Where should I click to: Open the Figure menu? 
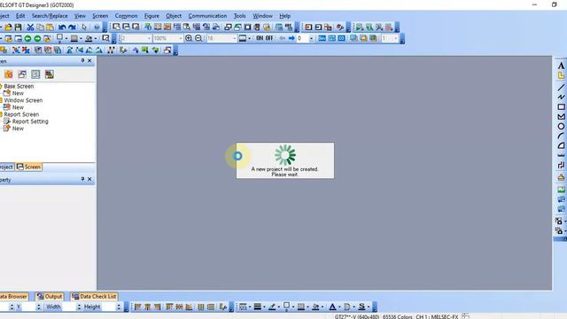point(151,16)
